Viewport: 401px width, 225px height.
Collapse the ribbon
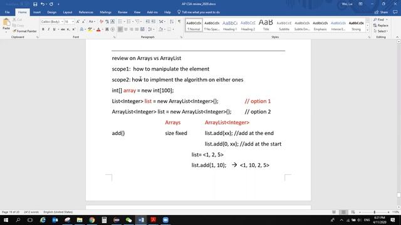pos(397,37)
